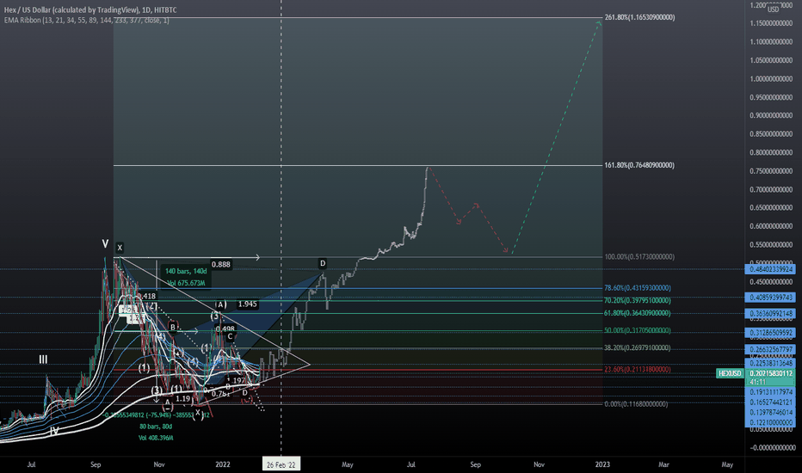
Task: Open the USD currency selector on price axis
Action: tap(774, 9)
